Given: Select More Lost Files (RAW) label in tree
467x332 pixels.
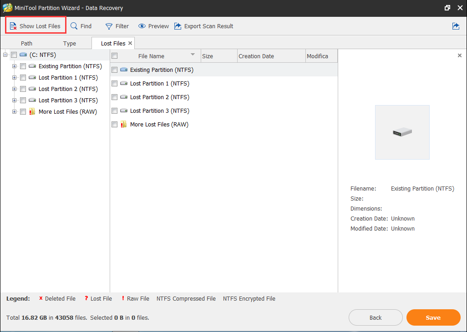Looking at the screenshot, I should click(68, 112).
